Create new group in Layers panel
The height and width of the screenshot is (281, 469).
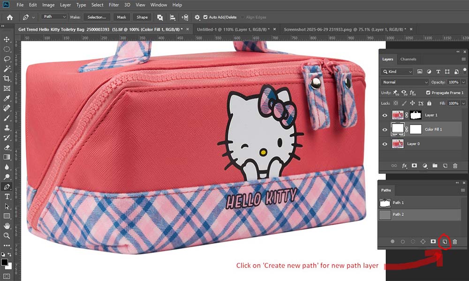(435, 166)
